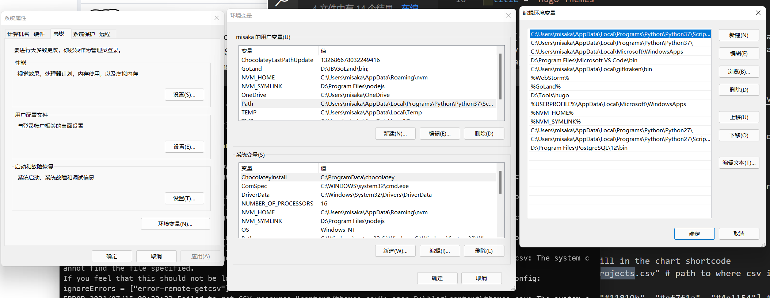770x298 pixels.
Task: Confirm 编辑环境变量 dialog with 确定
Action: 694,234
